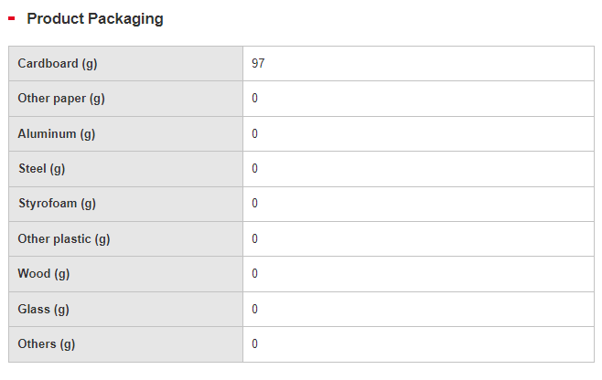Click the Product Packaging heading
The width and height of the screenshot is (602, 380).
click(x=95, y=18)
